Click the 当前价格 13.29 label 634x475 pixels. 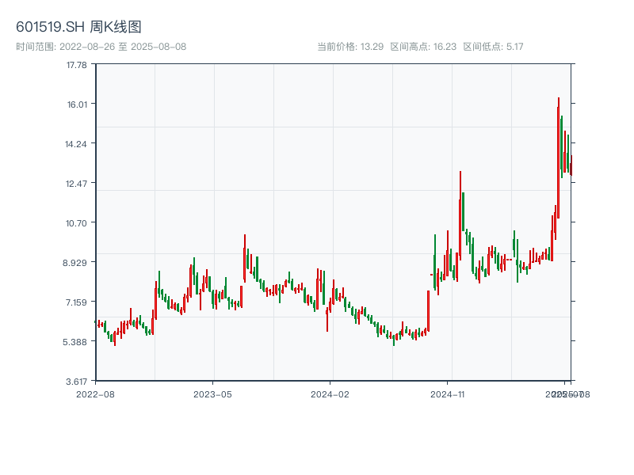[350, 47]
